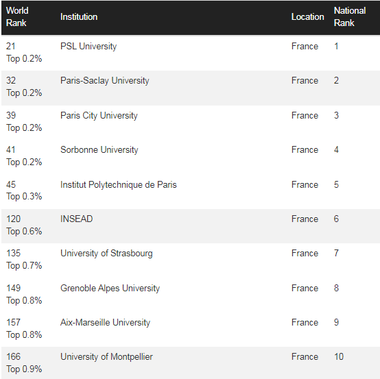
Task: Open PSL University entry
Action: (88, 46)
